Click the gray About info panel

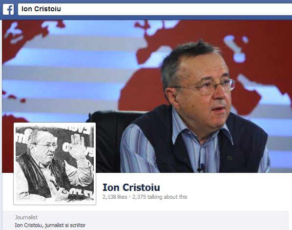145,221
